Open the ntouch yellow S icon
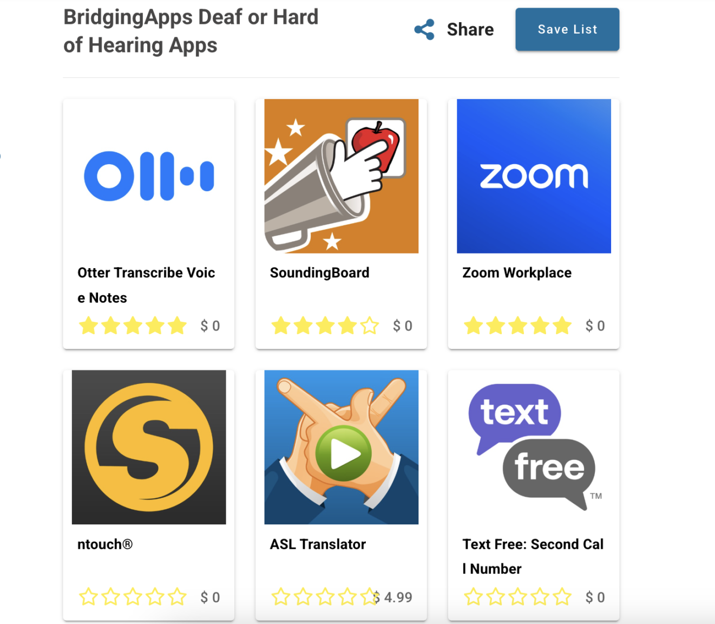Image resolution: width=715 pixels, height=624 pixels. (x=149, y=447)
